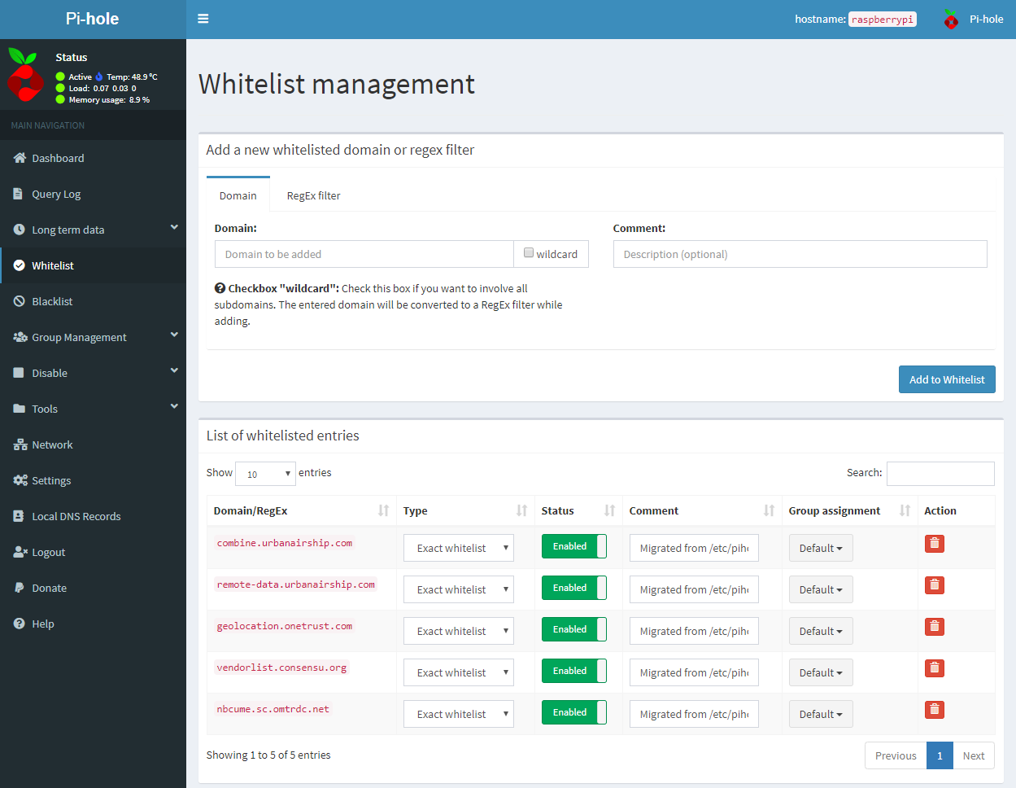The height and width of the screenshot is (788, 1016).
Task: Click the Blacklist ban icon
Action: coord(20,301)
